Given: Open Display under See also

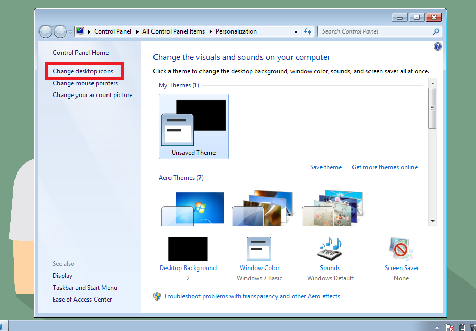Looking at the screenshot, I should pos(63,276).
